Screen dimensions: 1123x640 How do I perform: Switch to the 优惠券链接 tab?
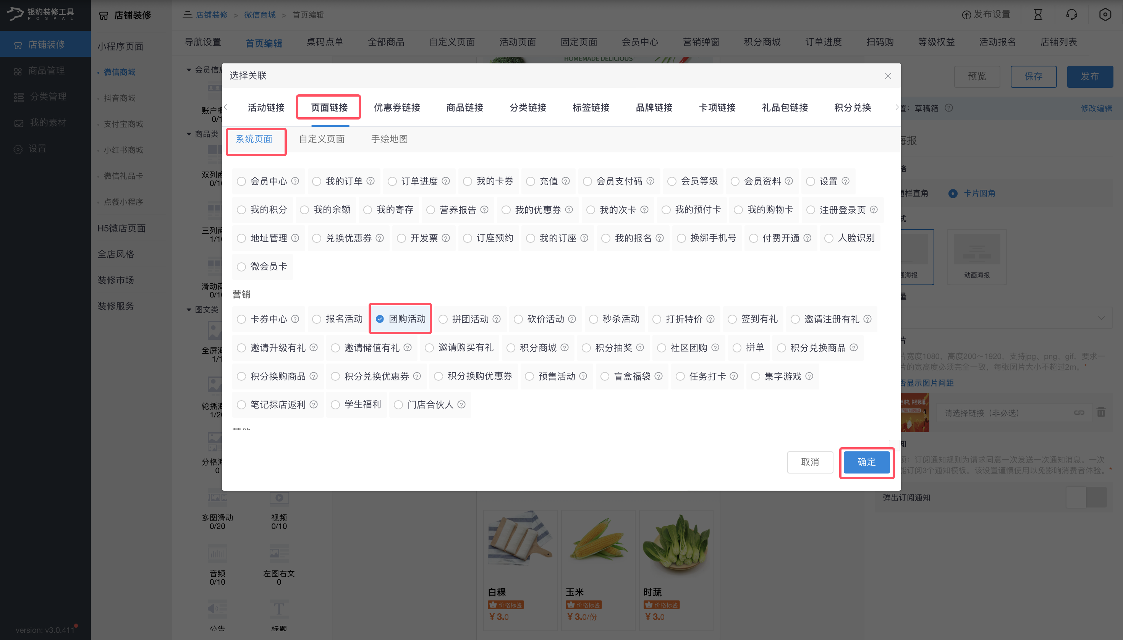point(396,107)
